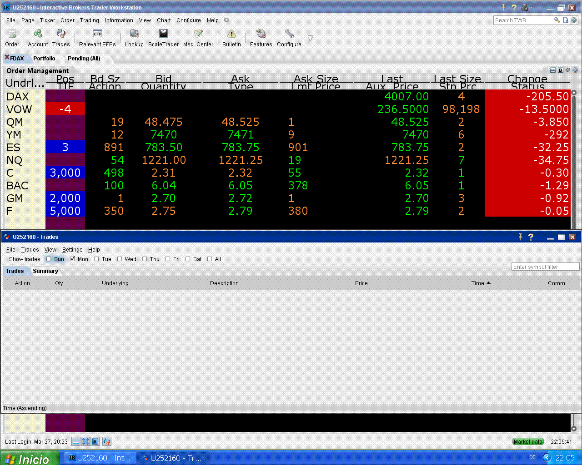Viewport: 582px width, 465px height.
Task: Select the VOW position cell showing -4
Action: click(x=65, y=109)
